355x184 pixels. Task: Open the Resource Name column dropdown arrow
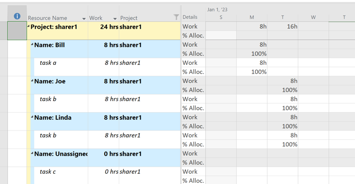(x=84, y=19)
